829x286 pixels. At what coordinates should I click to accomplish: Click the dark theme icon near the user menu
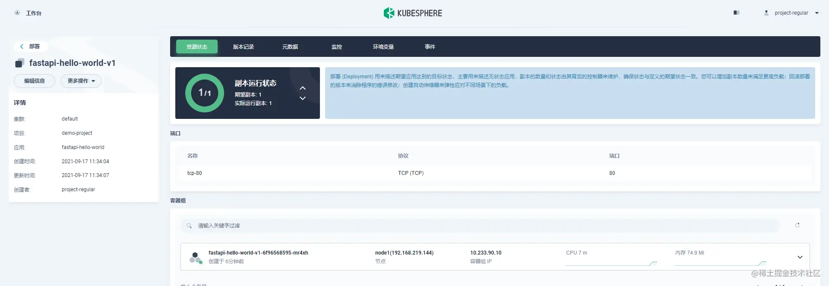click(x=737, y=13)
